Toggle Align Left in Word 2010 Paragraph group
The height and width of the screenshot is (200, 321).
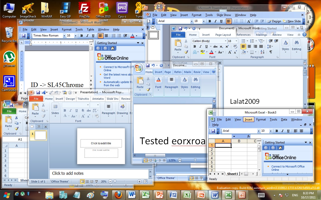(x=243, y=46)
